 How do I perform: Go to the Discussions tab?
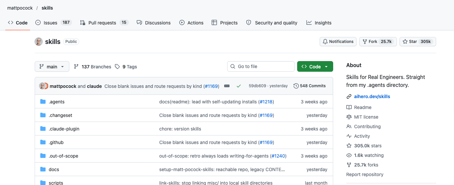(154, 23)
